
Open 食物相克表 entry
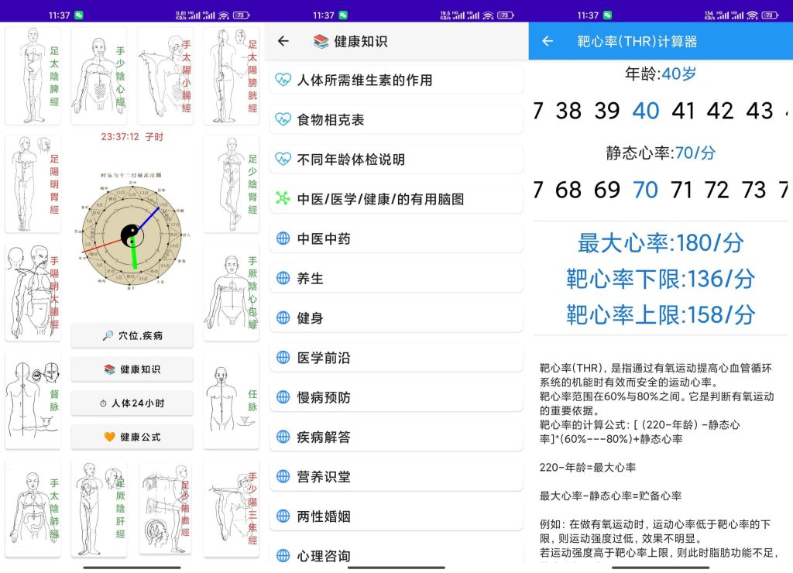396,119
